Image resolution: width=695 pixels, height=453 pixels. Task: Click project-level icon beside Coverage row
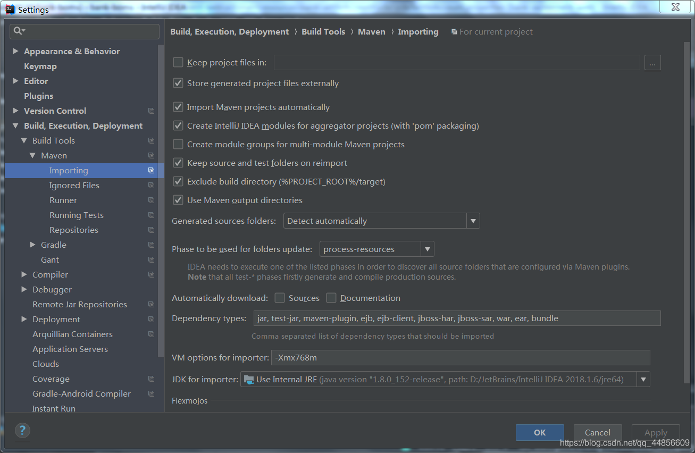tap(151, 379)
